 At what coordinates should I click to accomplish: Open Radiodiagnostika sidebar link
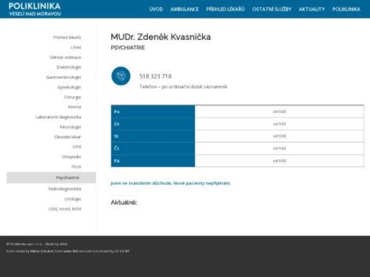(x=64, y=189)
